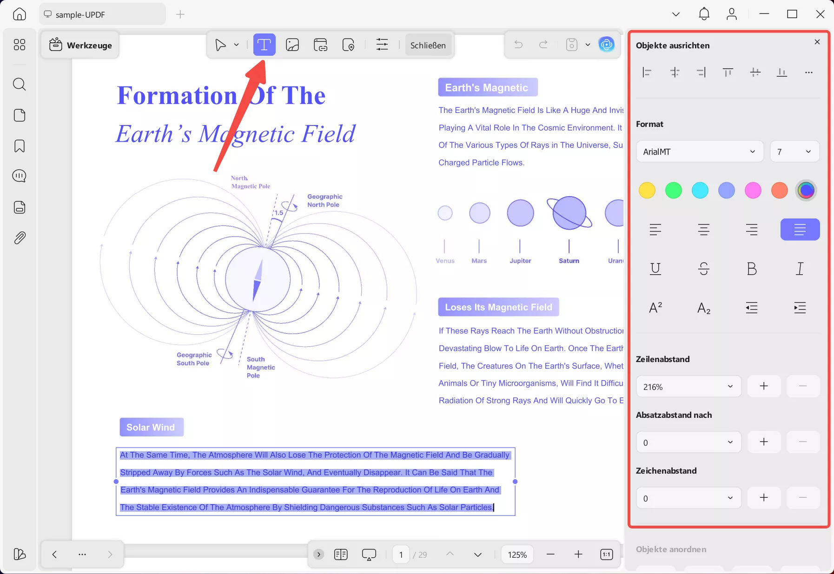Screen dimensions: 834x574
Task: Pick the yellow color swatch
Action: point(647,190)
